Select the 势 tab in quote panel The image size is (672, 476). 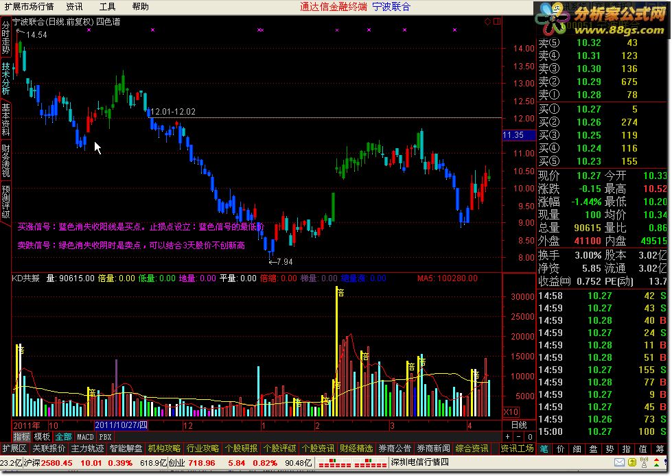click(x=610, y=449)
